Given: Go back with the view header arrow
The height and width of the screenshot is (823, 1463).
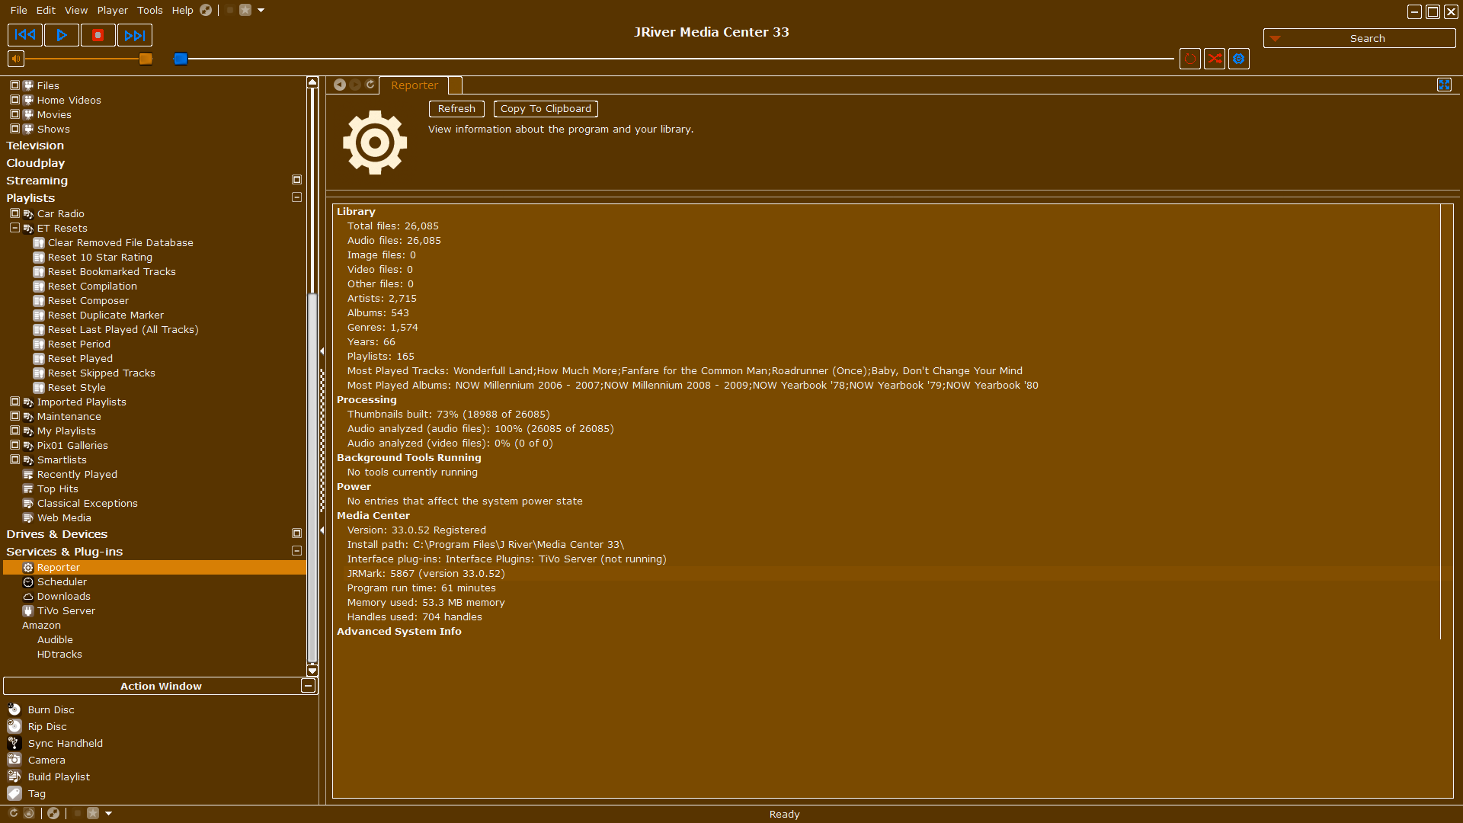Looking at the screenshot, I should pyautogui.click(x=340, y=85).
